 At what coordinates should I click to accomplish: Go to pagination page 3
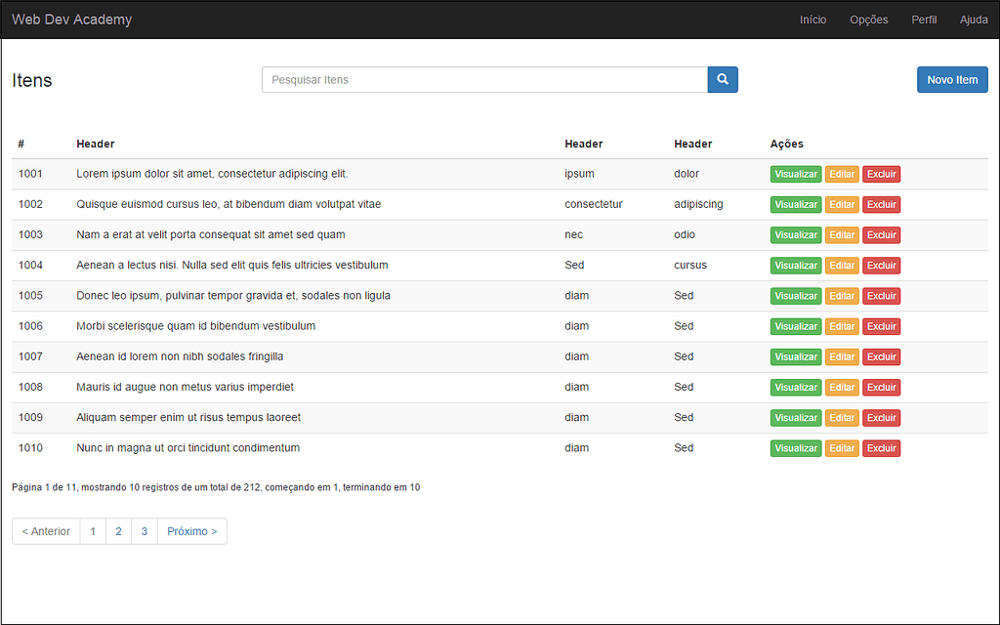tap(145, 531)
